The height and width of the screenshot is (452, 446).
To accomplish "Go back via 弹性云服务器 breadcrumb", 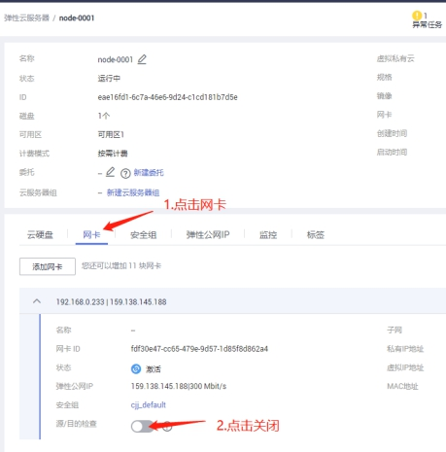I will [26, 17].
